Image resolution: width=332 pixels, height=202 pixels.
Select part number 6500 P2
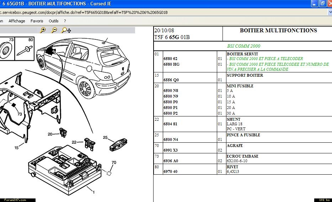(x=171, y=113)
